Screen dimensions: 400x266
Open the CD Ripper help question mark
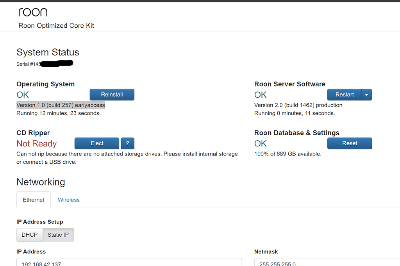coord(127,143)
